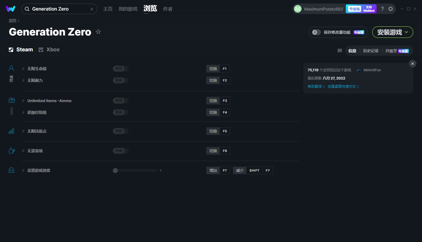Clear the Generation Zero search text
This screenshot has width=422, height=242.
tap(92, 9)
